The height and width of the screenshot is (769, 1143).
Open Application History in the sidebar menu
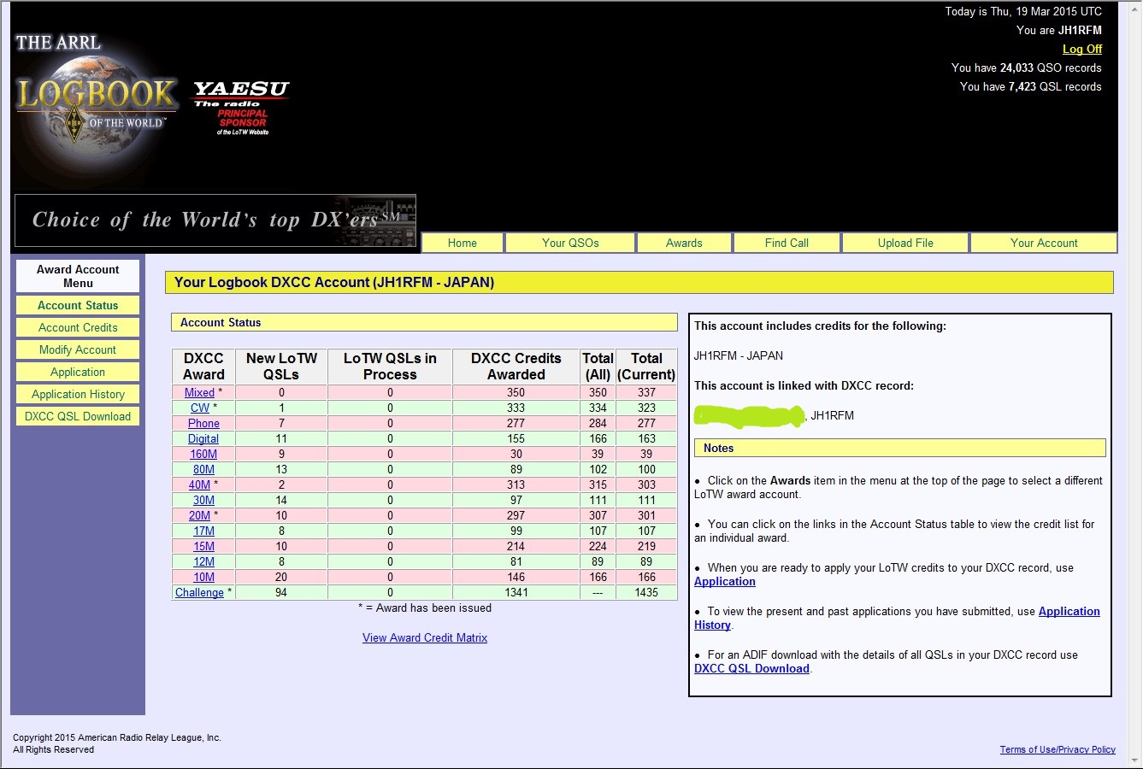point(78,394)
